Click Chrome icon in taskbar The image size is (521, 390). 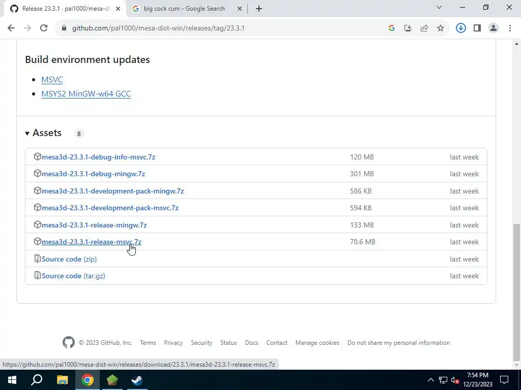tap(88, 380)
